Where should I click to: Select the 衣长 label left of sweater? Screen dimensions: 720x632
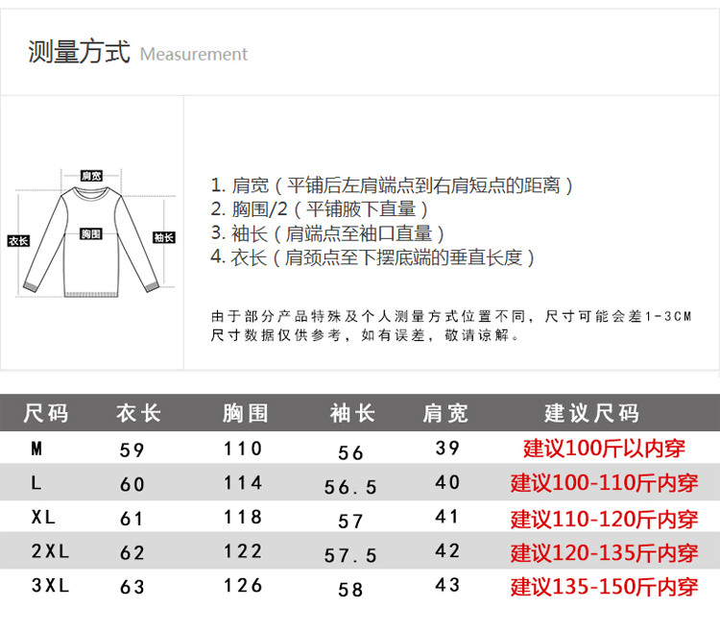[x=17, y=240]
